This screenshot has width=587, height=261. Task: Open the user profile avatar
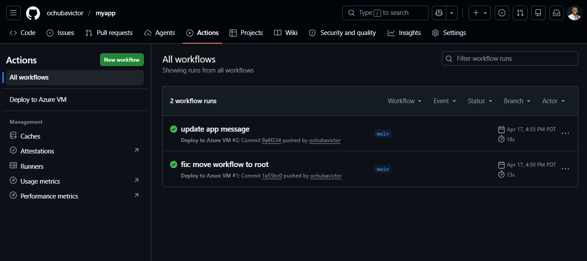click(574, 13)
